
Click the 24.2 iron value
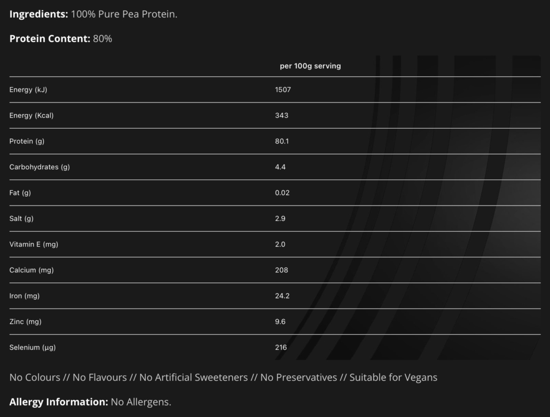tap(282, 296)
